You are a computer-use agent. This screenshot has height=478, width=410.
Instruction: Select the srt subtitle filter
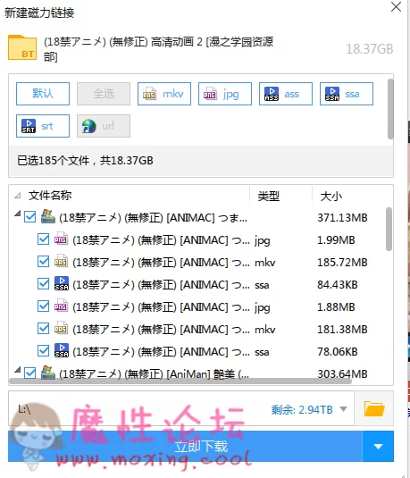pos(43,126)
